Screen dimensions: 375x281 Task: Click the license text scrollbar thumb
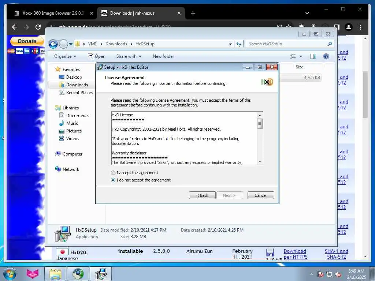[x=260, y=124]
